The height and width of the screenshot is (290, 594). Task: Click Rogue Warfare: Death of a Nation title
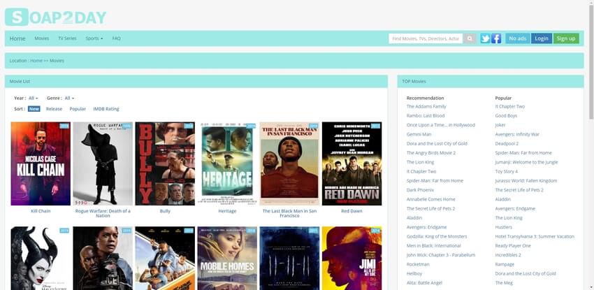click(x=103, y=214)
